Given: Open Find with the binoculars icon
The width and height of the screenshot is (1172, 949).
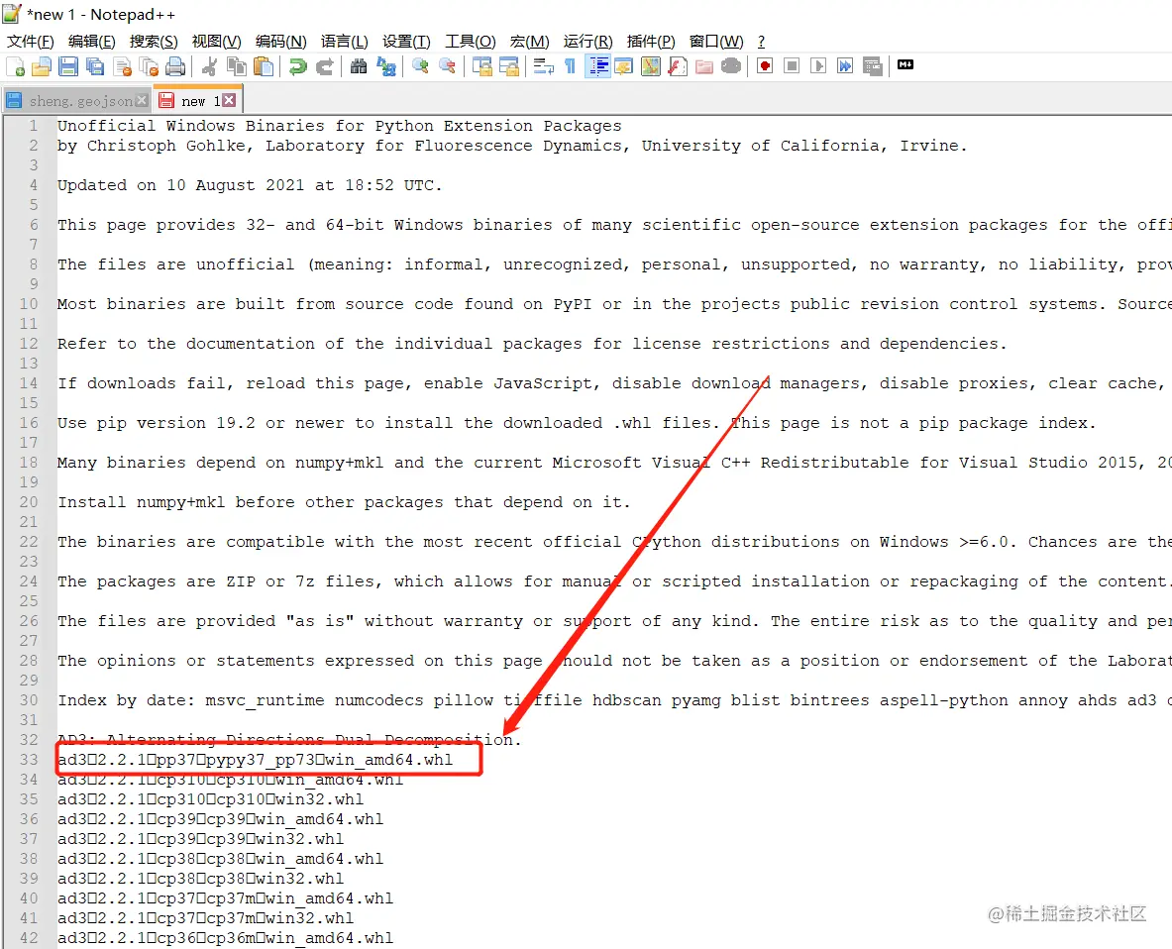Looking at the screenshot, I should 359,66.
